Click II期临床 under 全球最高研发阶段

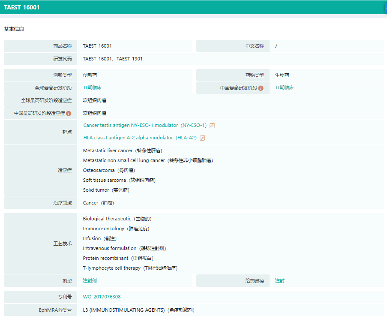92,87
